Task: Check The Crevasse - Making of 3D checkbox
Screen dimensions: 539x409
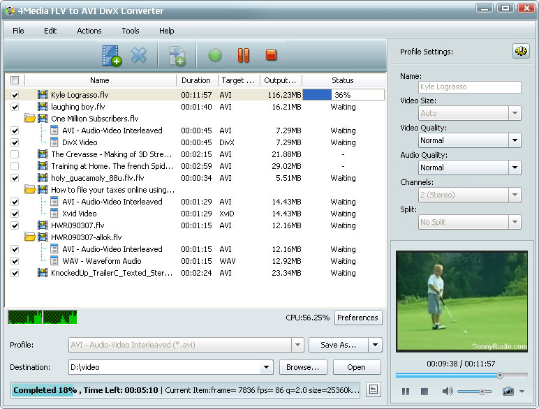Action: (15, 154)
